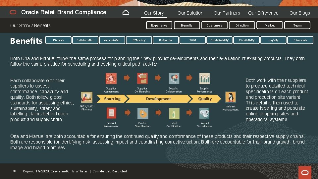
Task: Click the arrow after Product Specification
Action: 158,112
